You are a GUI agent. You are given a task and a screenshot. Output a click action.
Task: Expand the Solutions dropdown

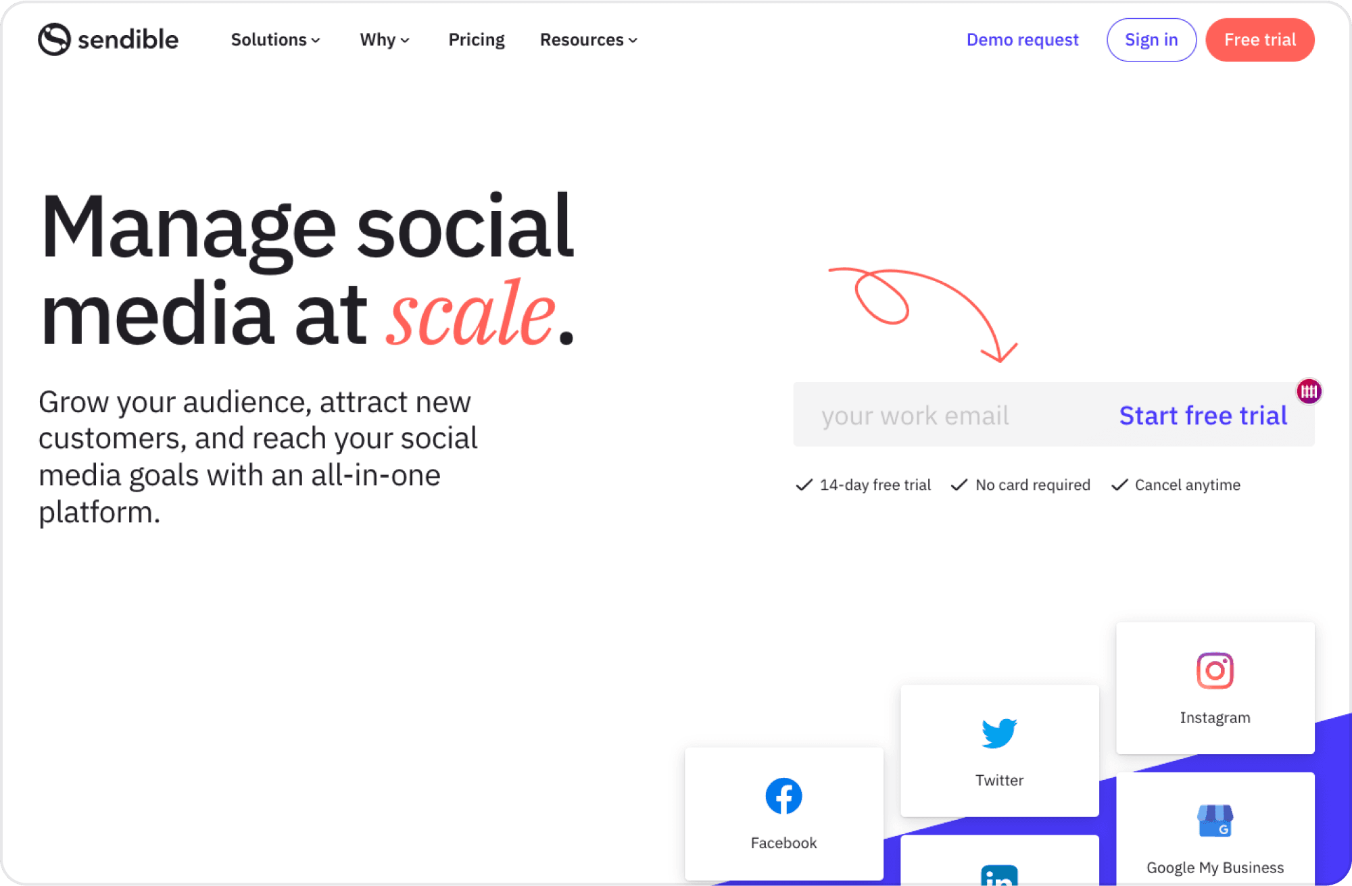[274, 40]
